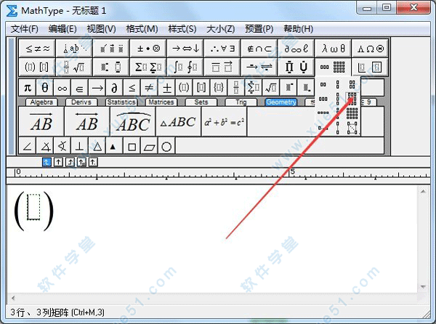Insert curly braces template from small bar
The width and height of the screenshot is (436, 324).
click(218, 88)
